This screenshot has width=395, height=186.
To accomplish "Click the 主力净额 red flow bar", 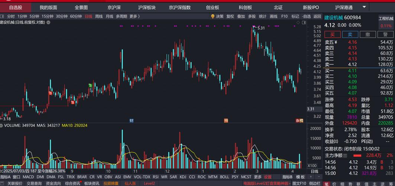I will coord(357,156).
